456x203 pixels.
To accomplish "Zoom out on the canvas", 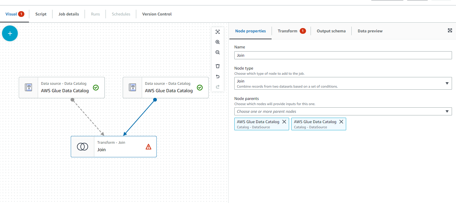I will (218, 52).
